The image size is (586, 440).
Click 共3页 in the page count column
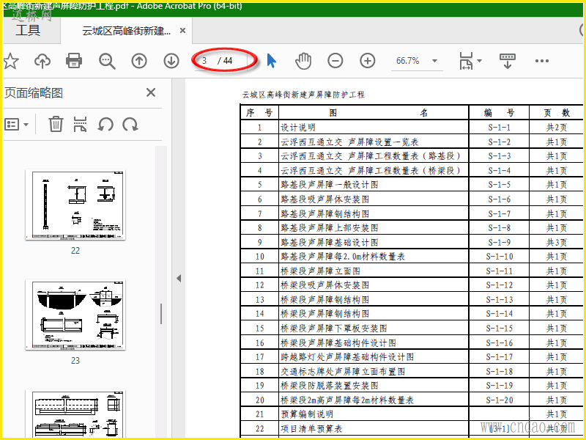[557, 243]
